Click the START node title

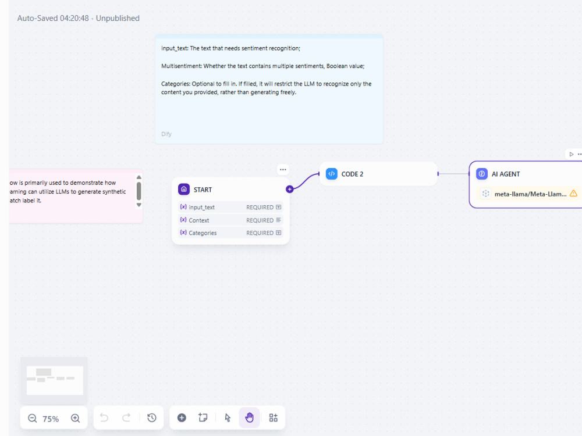(x=203, y=190)
